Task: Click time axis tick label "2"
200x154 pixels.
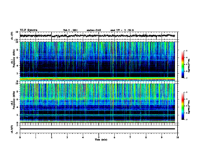Action: click(52, 137)
